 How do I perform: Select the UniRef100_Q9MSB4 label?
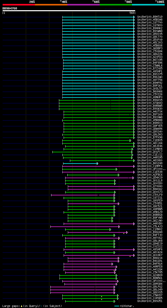point(150,284)
